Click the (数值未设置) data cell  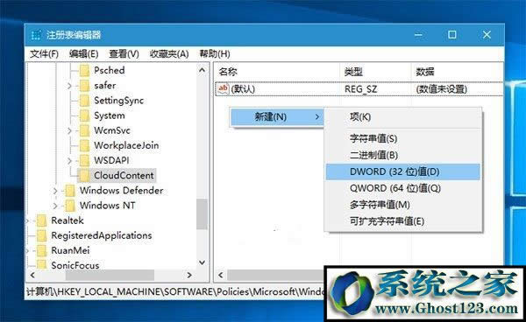click(442, 89)
